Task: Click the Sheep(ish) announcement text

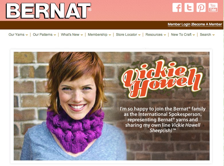Action: tap(163, 120)
